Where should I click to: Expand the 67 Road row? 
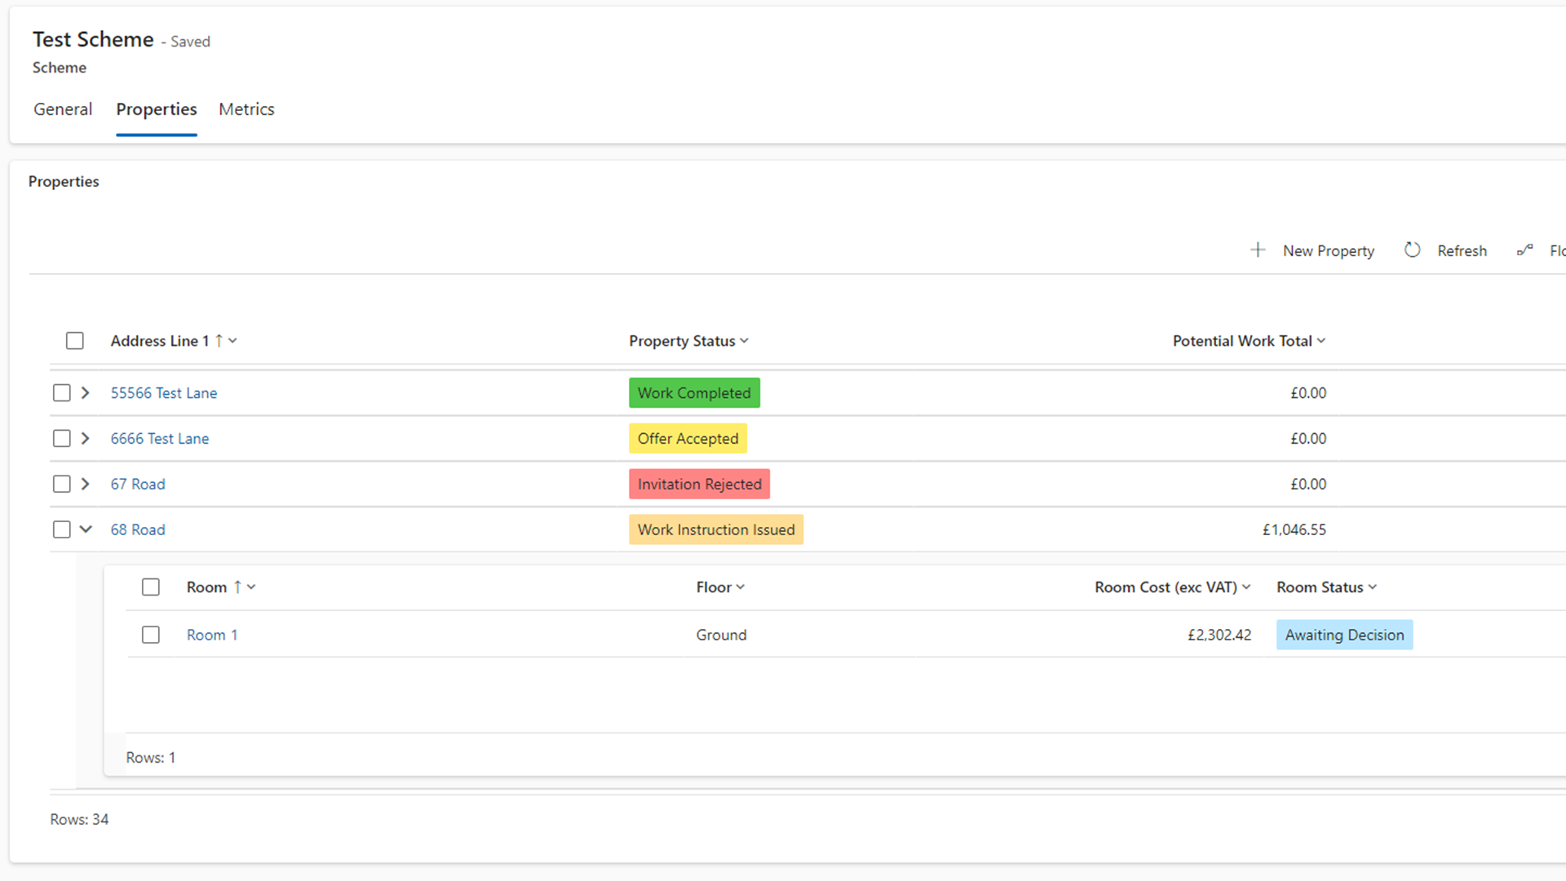[x=86, y=485]
